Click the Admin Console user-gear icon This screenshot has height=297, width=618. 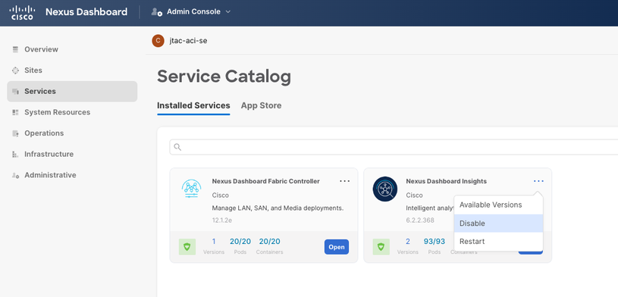[157, 12]
